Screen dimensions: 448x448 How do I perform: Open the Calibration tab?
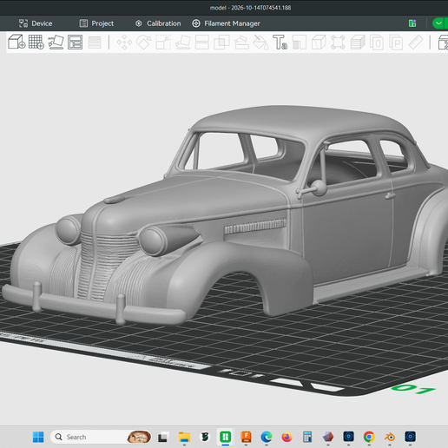(158, 23)
